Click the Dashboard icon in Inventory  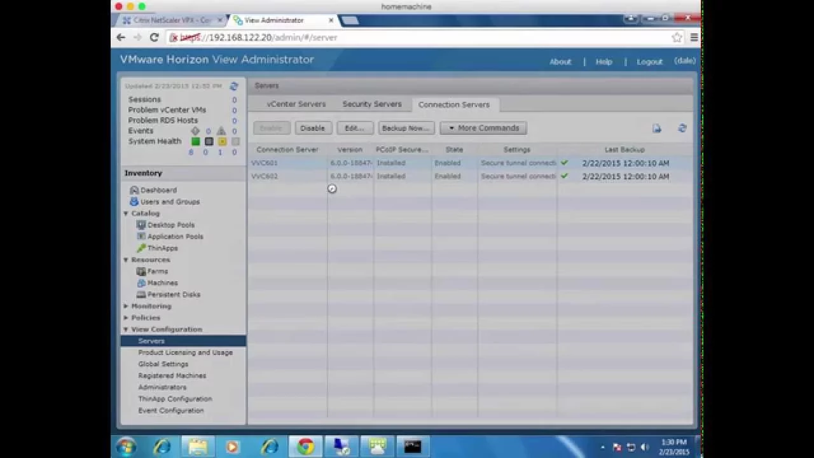click(x=134, y=190)
